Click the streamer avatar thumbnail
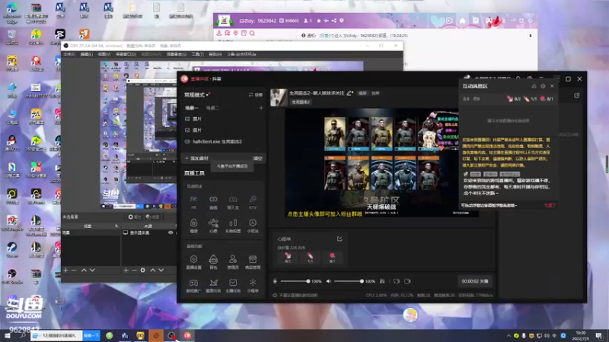This screenshot has height=342, width=609. (279, 97)
